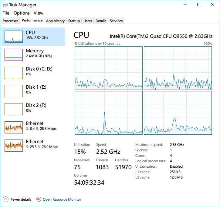Switch to the Details tab

101,21
